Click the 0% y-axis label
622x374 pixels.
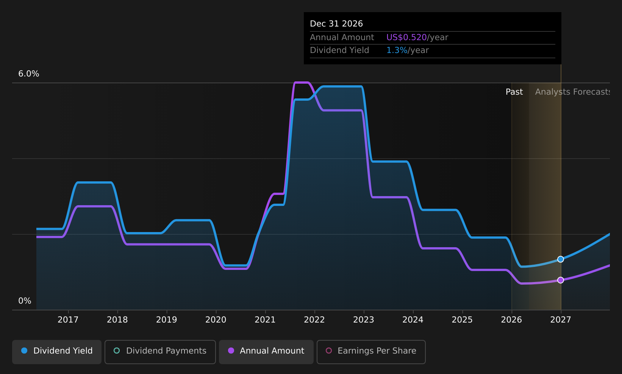[x=25, y=301]
